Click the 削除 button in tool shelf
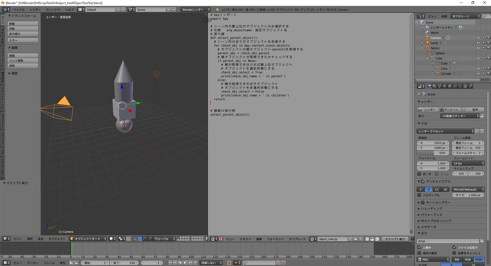Screen dimensions: 491x266 23,65
